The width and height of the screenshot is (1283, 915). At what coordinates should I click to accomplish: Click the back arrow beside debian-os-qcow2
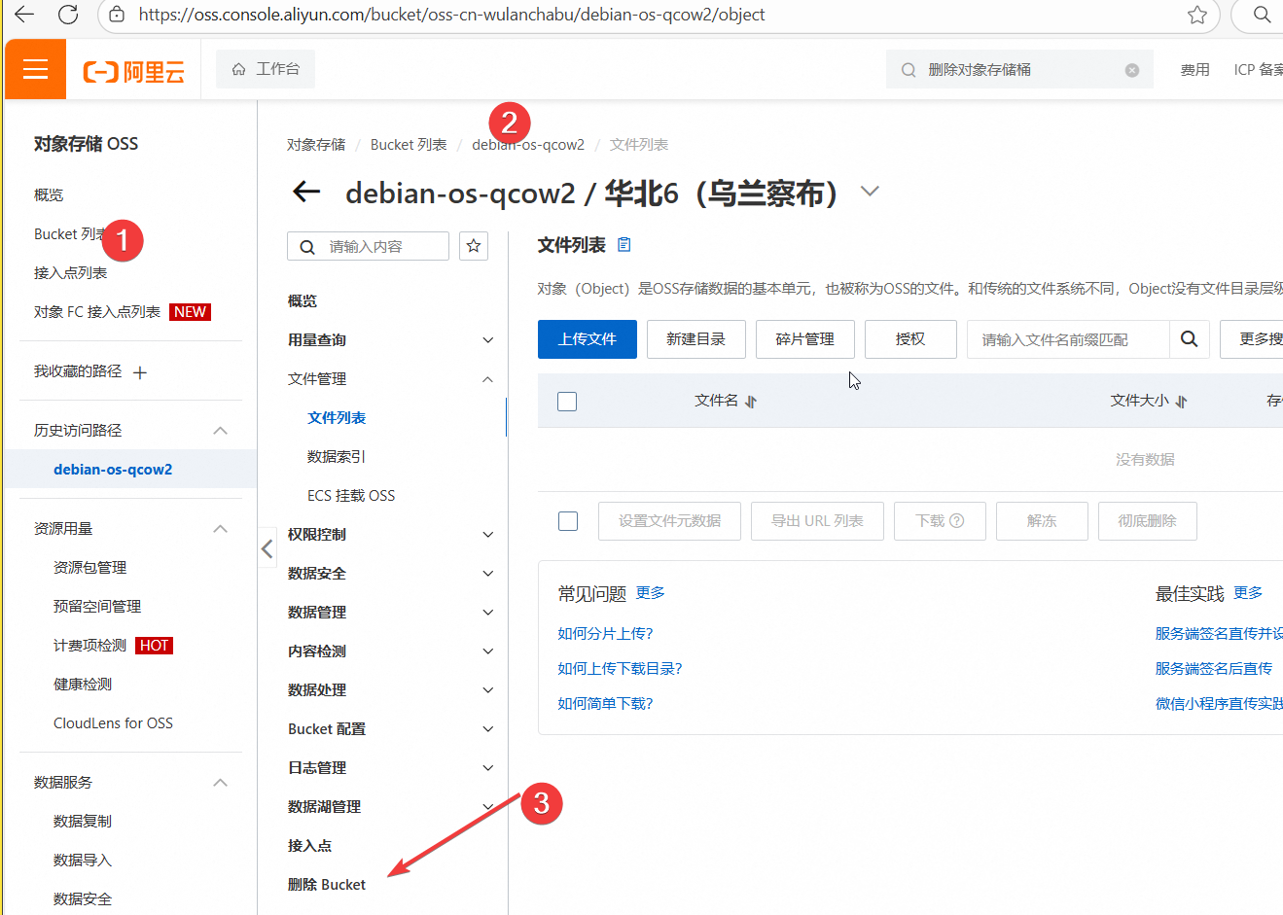306,192
